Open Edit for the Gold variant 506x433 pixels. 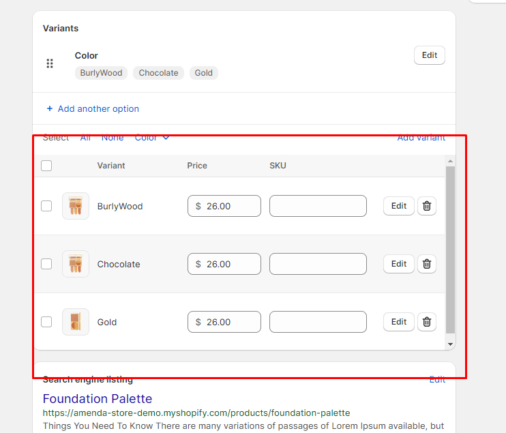(399, 322)
